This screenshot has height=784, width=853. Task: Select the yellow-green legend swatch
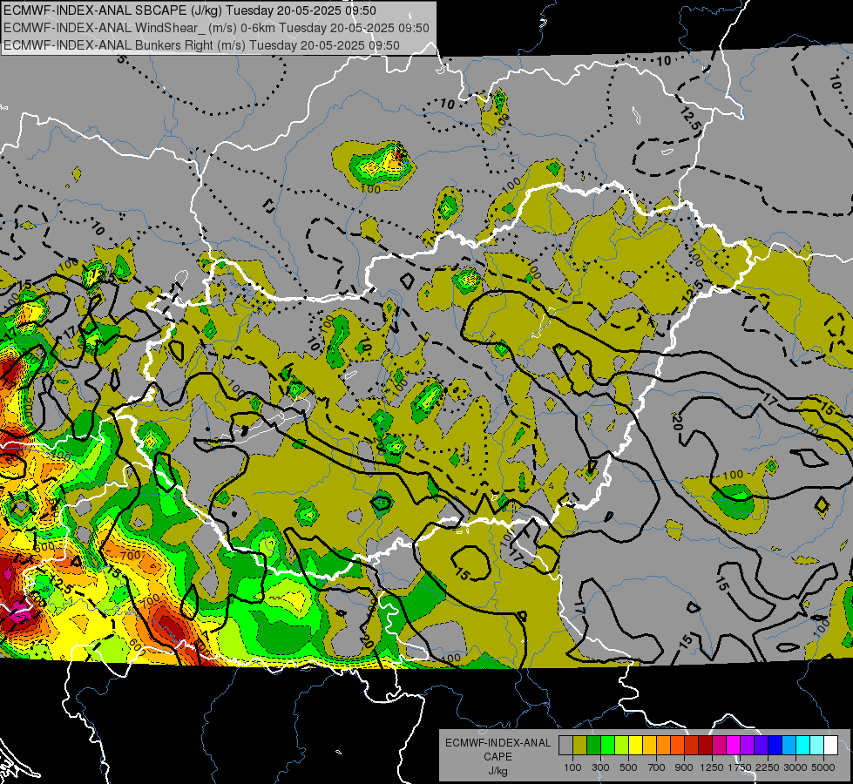pos(622,746)
